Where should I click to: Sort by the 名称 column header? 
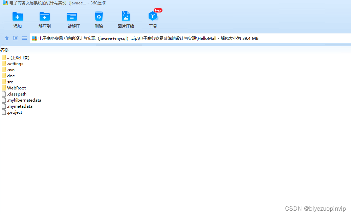tap(4, 50)
